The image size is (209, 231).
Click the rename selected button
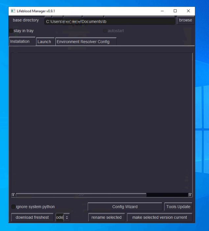(x=106, y=217)
